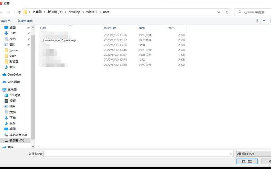Select WinSCP in the address breadcrumb
The image size is (271, 169).
click(x=91, y=12)
